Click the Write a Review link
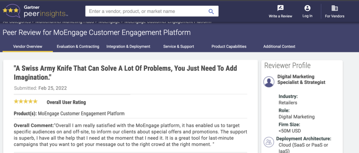Screen dimensions: 359x153 pos(280,16)
